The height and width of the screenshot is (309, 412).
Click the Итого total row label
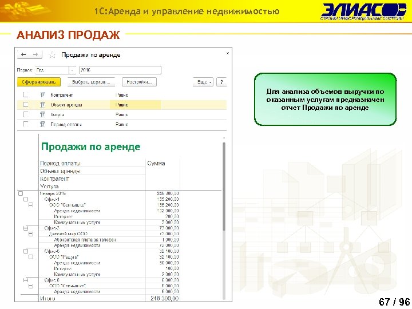(47, 299)
